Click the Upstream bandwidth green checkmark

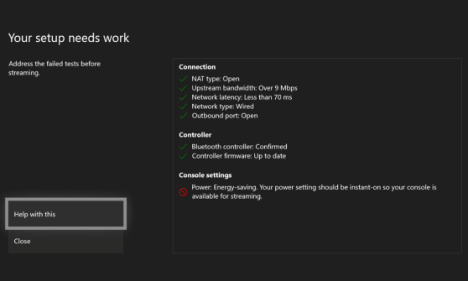coord(183,88)
